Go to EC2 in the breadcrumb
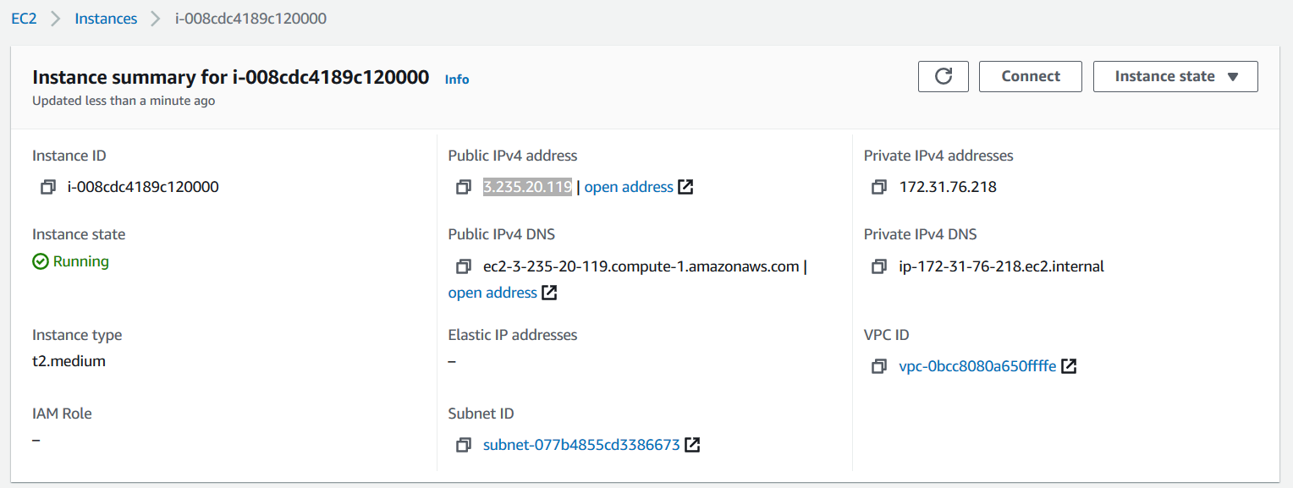This screenshot has width=1293, height=488. (24, 19)
